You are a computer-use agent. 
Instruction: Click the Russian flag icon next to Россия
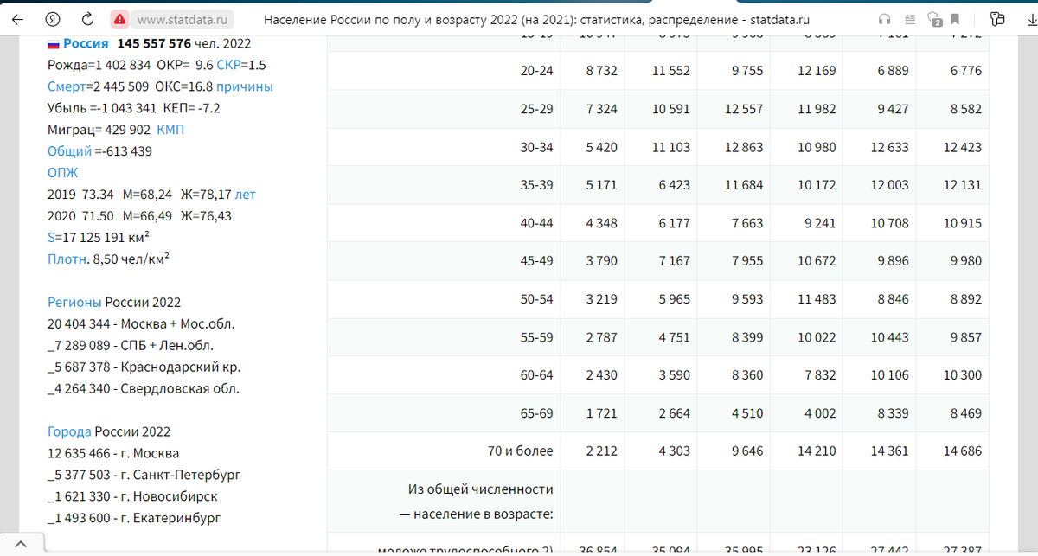(x=53, y=43)
